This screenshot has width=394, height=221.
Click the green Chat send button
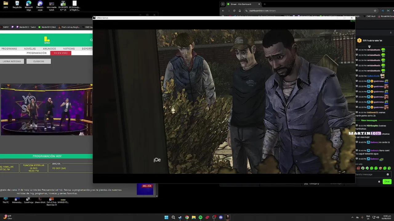[387, 181]
